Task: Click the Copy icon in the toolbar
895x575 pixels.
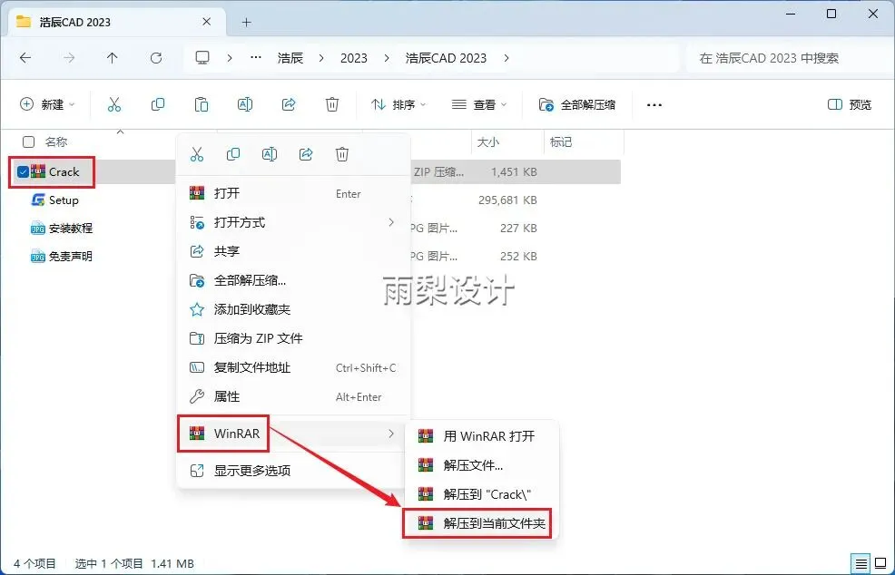Action: coord(158,104)
